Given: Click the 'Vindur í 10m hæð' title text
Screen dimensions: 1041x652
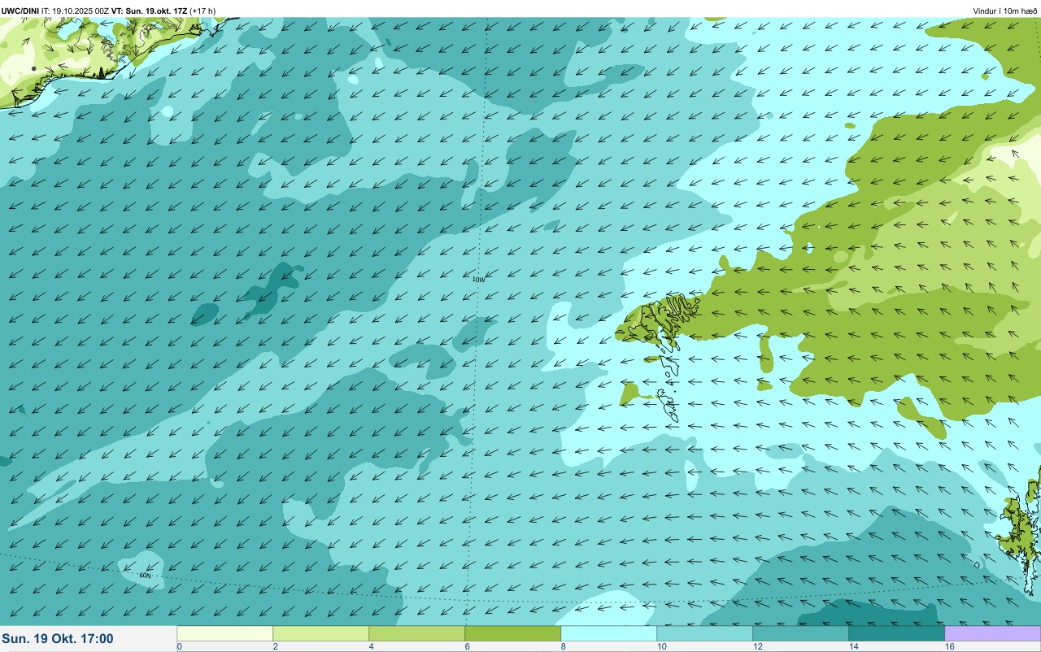Looking at the screenshot, I should pos(1004,11).
